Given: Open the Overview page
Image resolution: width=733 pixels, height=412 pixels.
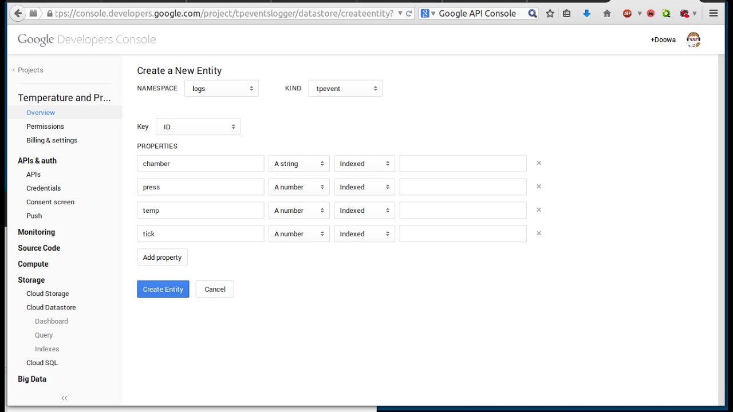Looking at the screenshot, I should 41,113.
